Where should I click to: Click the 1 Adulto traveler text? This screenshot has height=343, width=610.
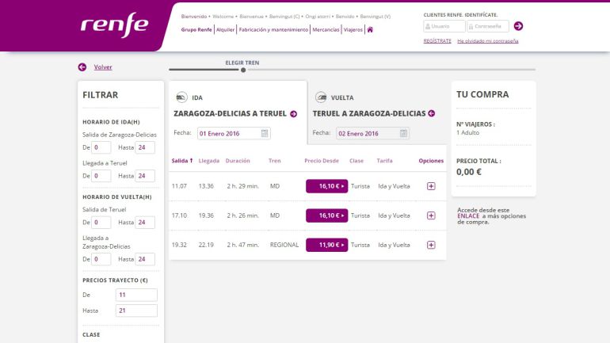tap(467, 132)
